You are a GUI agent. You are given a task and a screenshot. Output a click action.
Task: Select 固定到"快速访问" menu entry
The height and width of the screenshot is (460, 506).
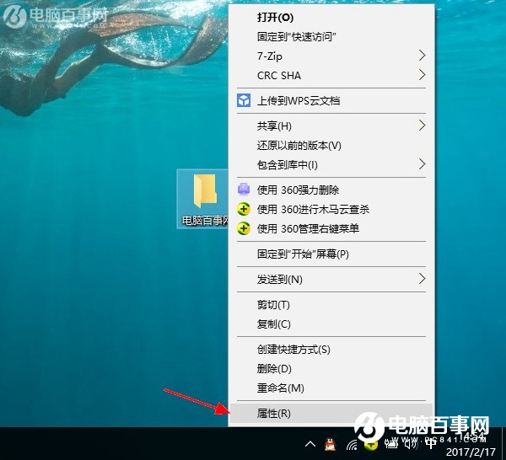[x=331, y=37]
